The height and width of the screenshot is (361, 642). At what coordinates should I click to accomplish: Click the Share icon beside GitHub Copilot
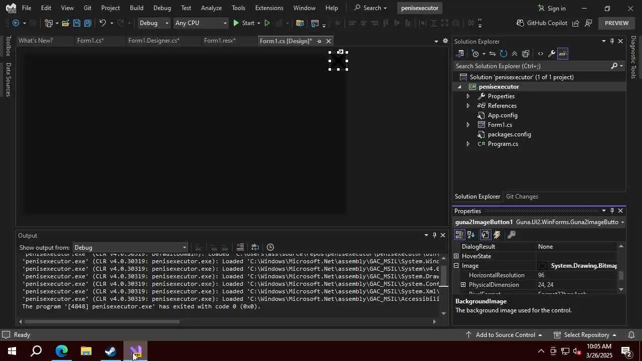pyautogui.click(x=576, y=23)
